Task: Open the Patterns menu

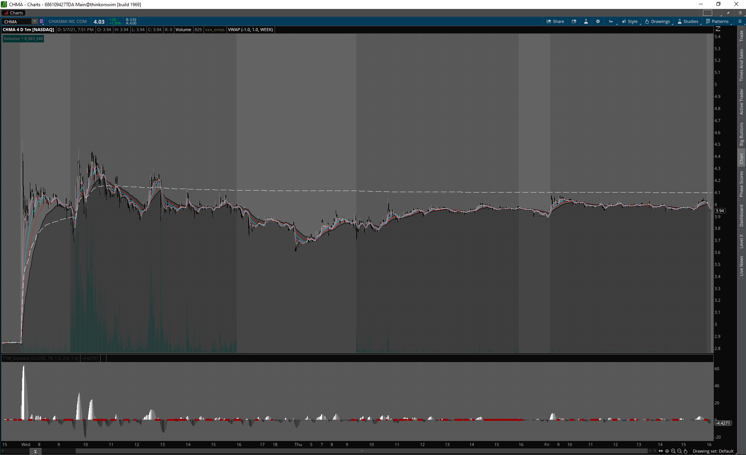Action: pos(717,21)
